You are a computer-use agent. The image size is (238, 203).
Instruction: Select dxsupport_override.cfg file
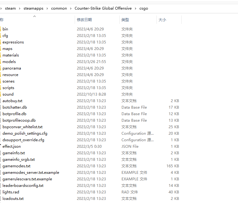[23, 140]
